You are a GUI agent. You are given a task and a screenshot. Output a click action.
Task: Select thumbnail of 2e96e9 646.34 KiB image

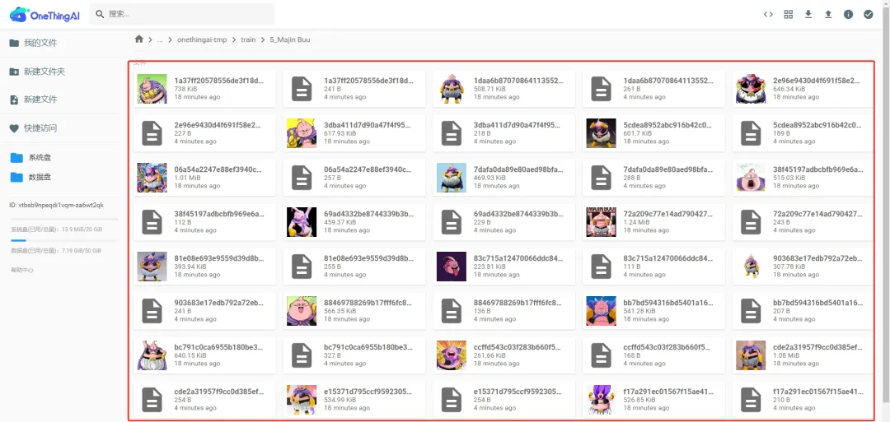tap(751, 89)
